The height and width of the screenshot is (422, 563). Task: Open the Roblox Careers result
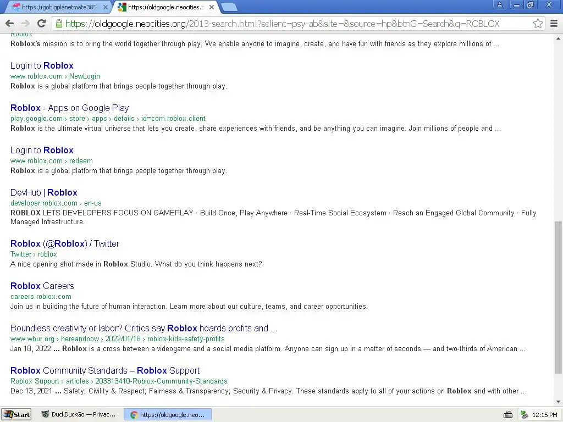pos(42,286)
